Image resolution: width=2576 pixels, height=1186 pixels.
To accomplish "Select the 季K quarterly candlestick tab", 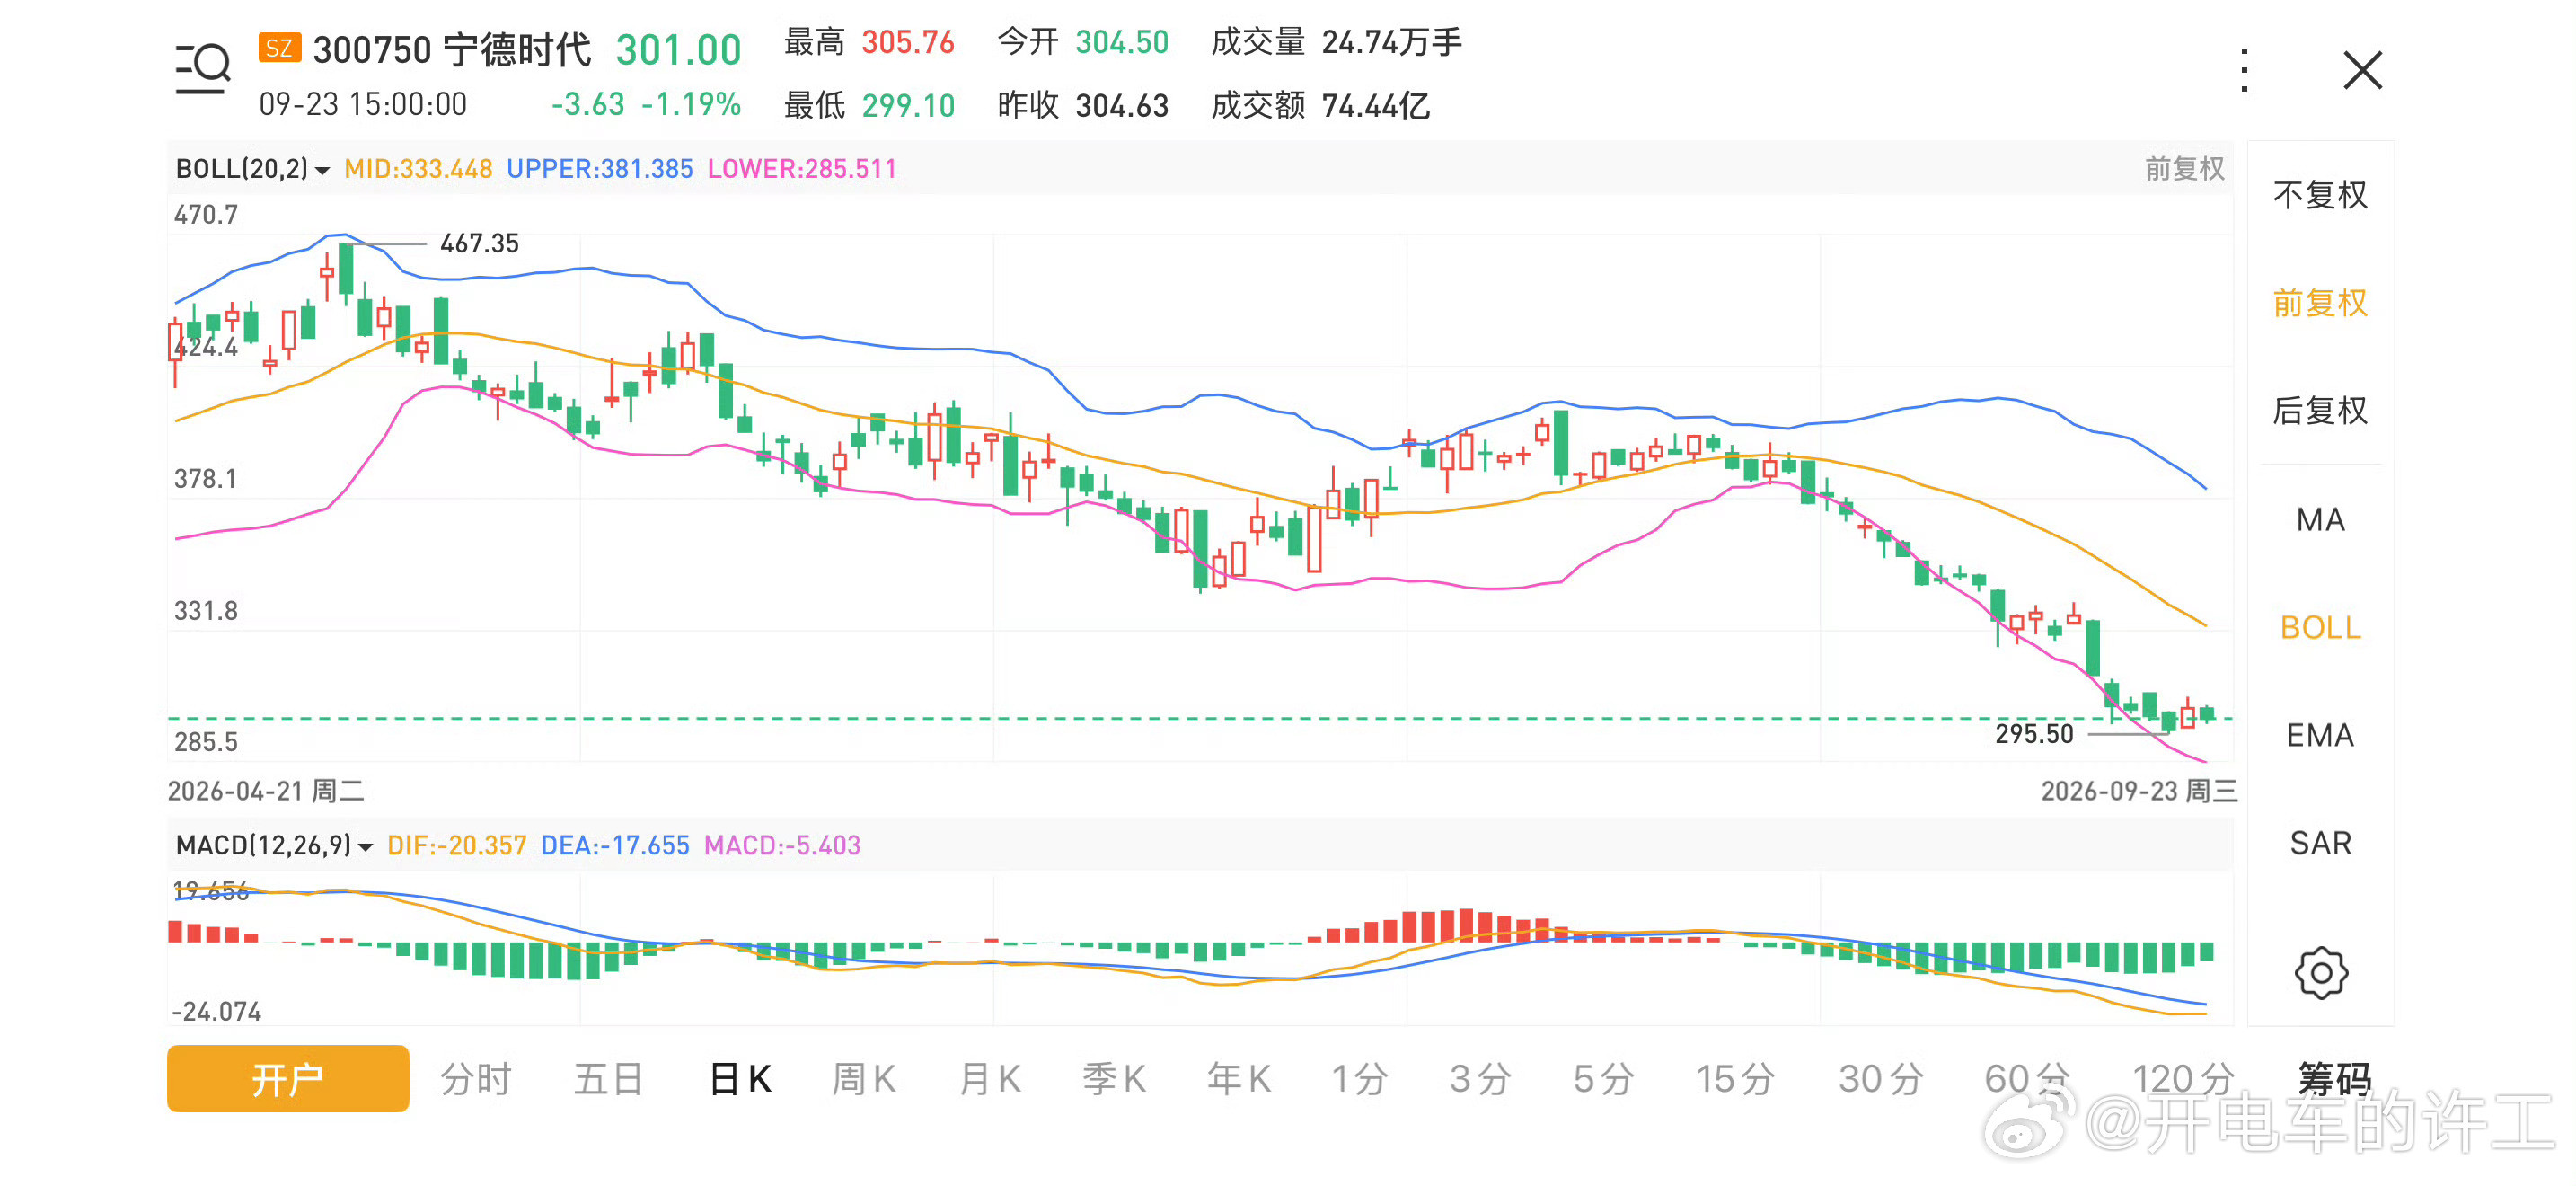I will pos(1114,1079).
